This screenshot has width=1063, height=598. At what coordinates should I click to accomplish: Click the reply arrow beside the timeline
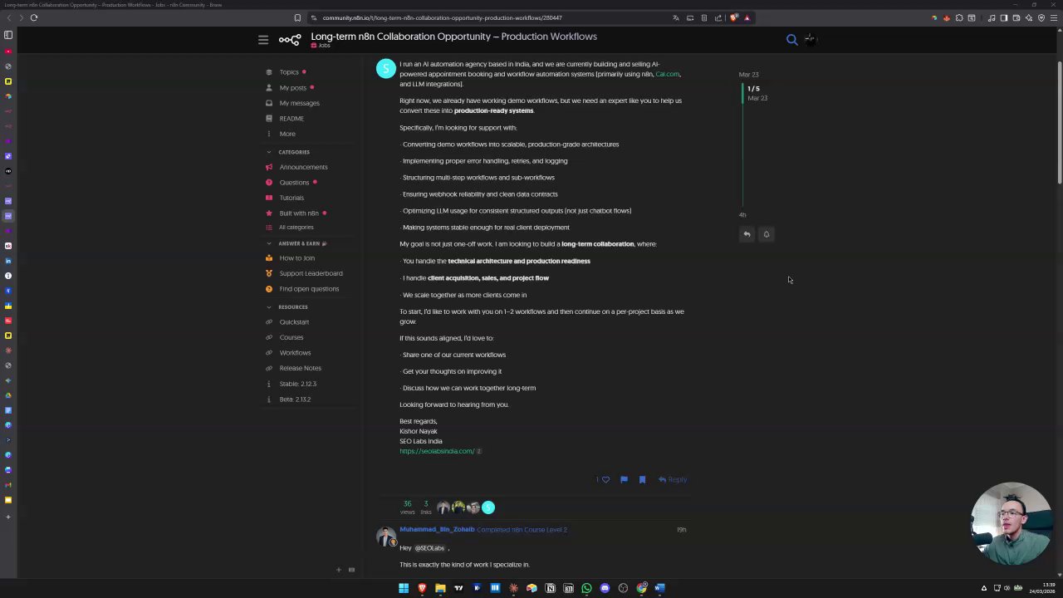[x=747, y=234]
